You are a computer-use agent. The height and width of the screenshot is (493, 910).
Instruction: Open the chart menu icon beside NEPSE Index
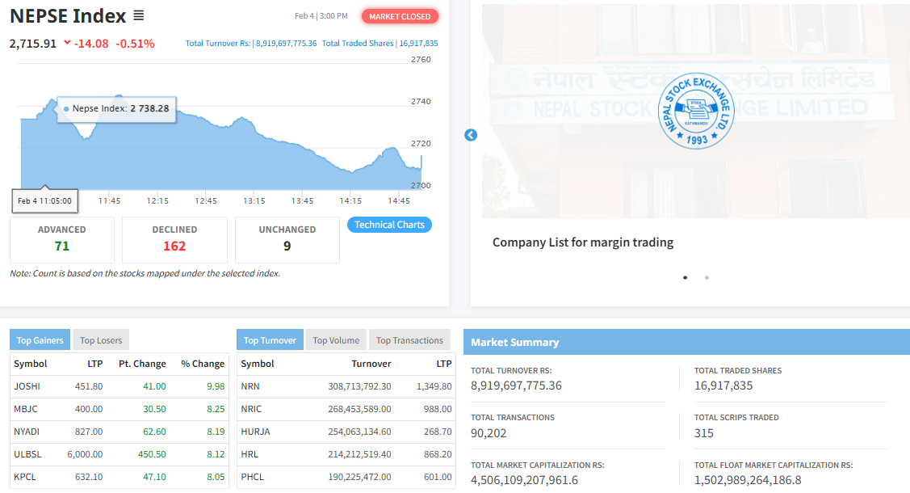[x=138, y=16]
